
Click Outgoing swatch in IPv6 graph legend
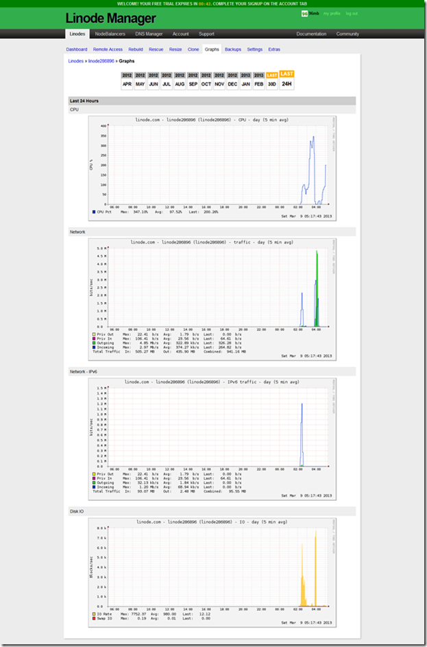94,483
